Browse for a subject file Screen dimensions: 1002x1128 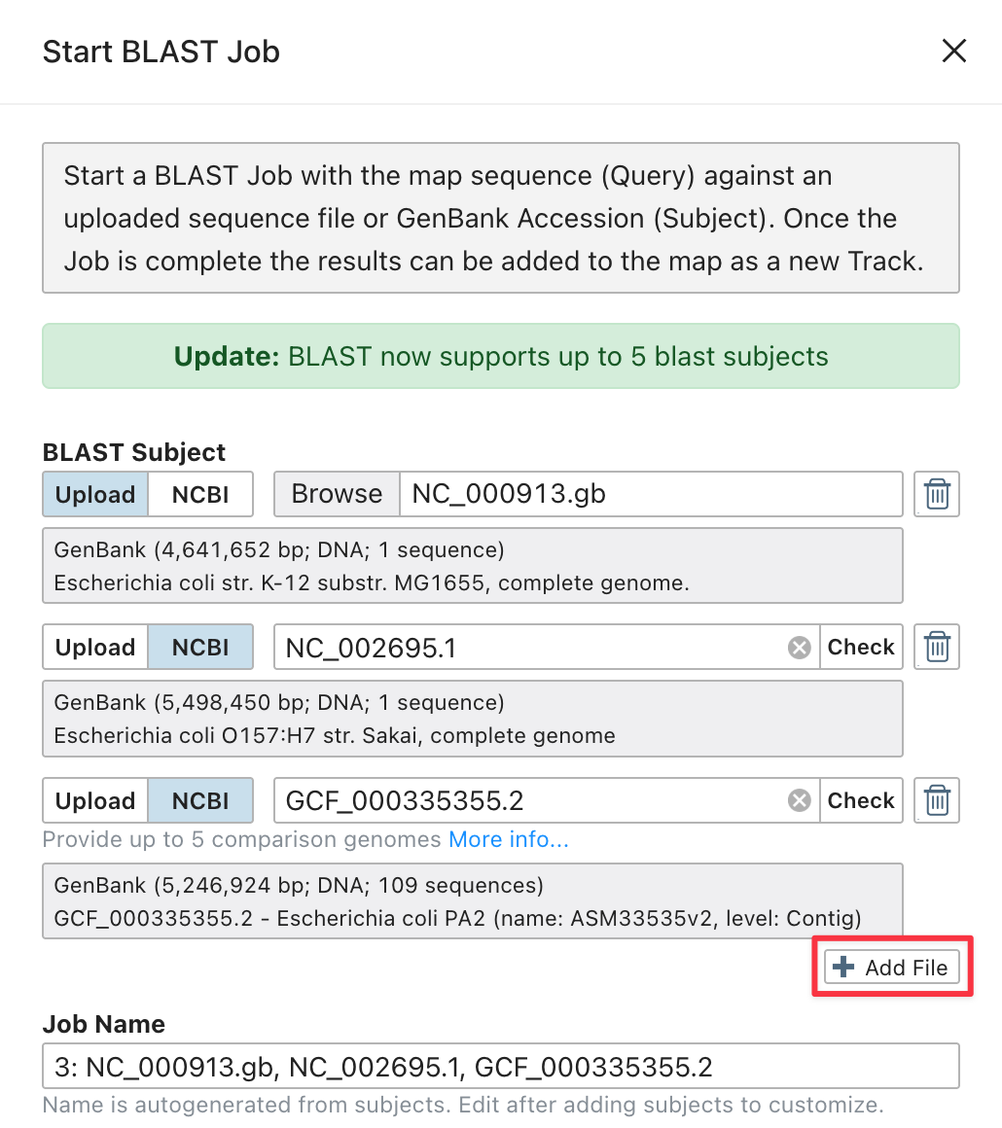pyautogui.click(x=337, y=494)
